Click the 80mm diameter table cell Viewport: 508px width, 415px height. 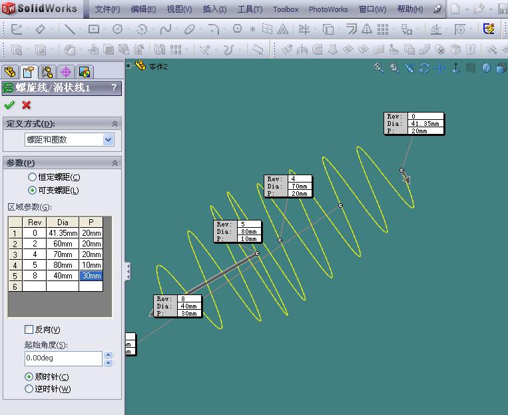(x=63, y=265)
